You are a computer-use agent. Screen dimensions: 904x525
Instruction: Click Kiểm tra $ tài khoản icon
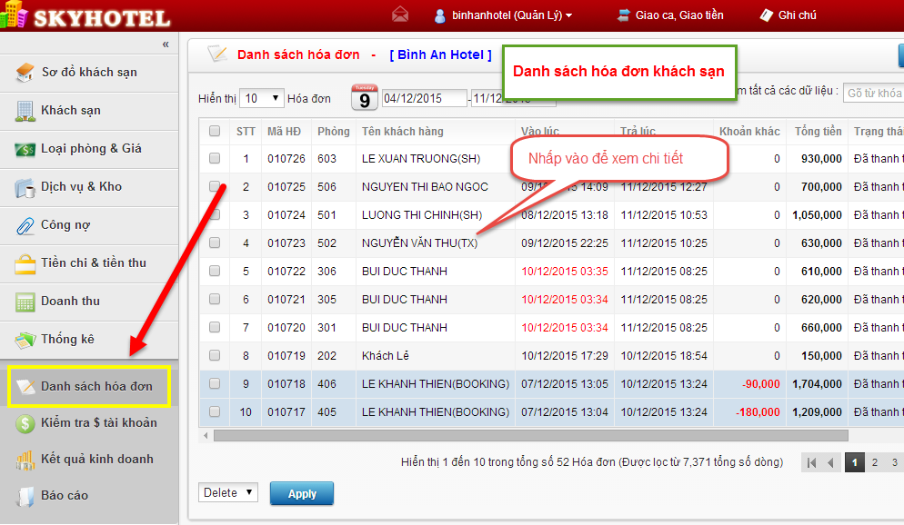[x=25, y=423]
